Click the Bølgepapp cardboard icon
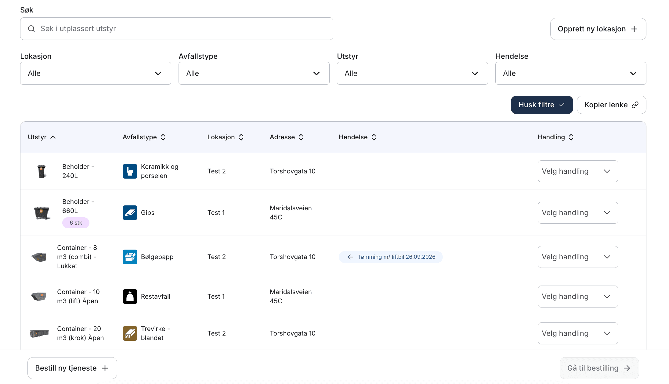Viewport: 669px width, 384px height. [x=130, y=257]
